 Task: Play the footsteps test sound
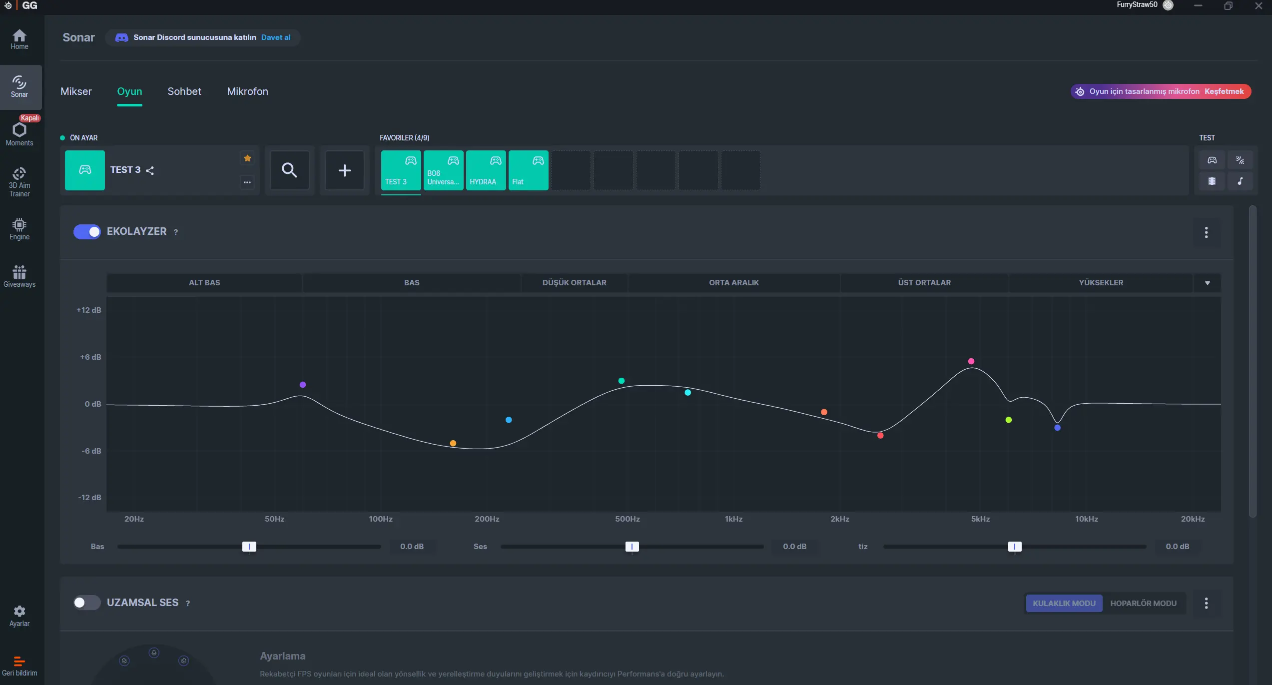[1240, 160]
